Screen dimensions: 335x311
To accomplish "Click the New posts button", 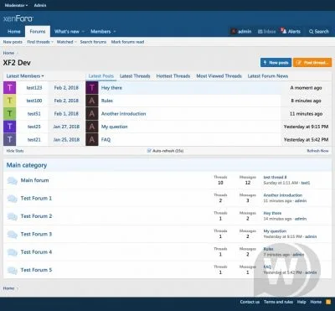I will 276,63.
